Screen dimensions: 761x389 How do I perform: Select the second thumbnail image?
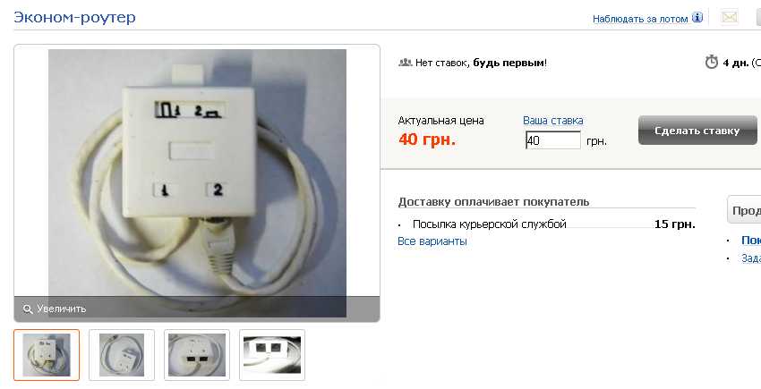coord(122,355)
